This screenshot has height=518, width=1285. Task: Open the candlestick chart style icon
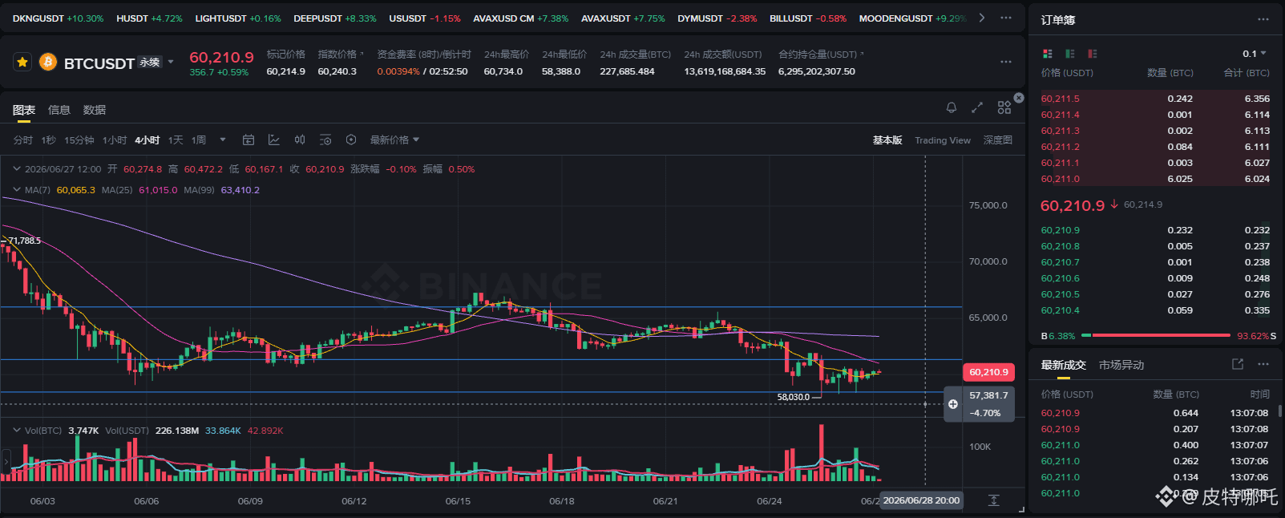pyautogui.click(x=300, y=140)
